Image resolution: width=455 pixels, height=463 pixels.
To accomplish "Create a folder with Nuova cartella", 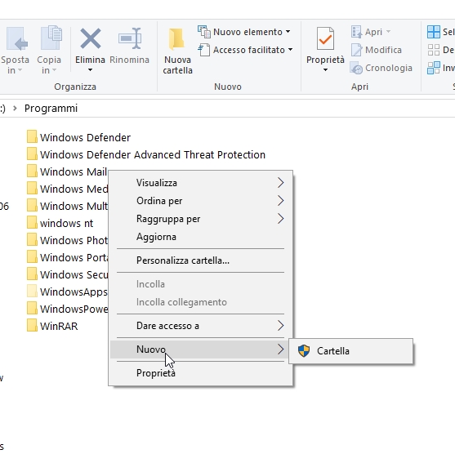I will tap(177, 51).
